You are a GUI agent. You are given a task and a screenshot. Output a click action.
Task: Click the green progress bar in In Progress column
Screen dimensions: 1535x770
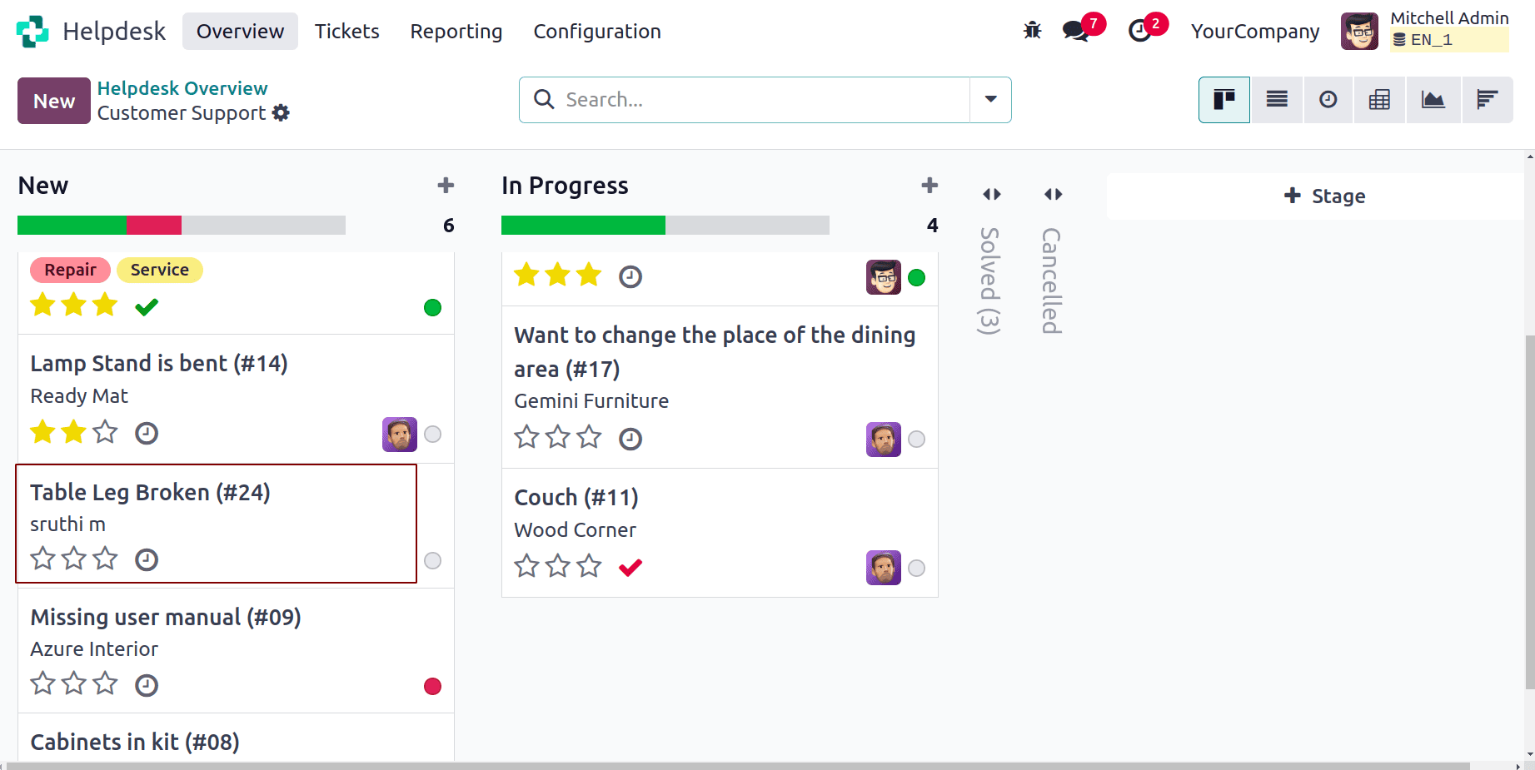pos(583,225)
